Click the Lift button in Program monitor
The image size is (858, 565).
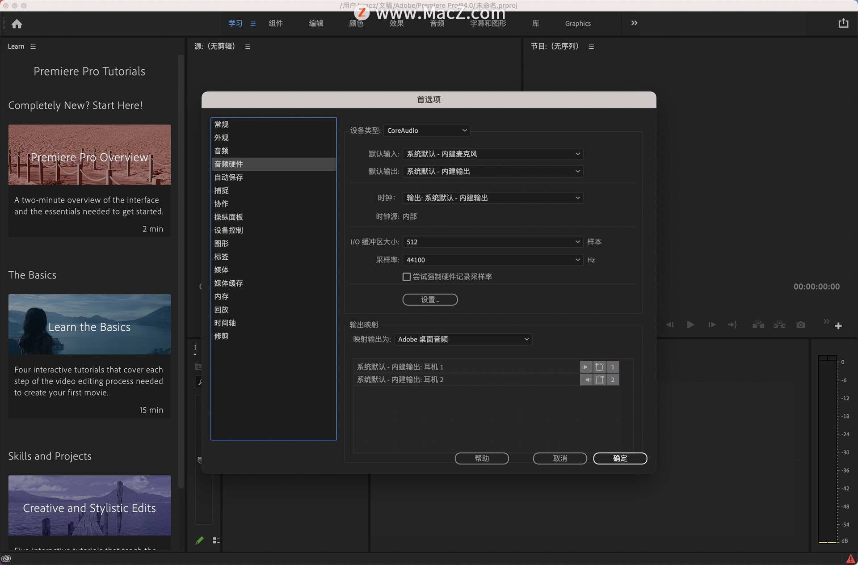(758, 325)
